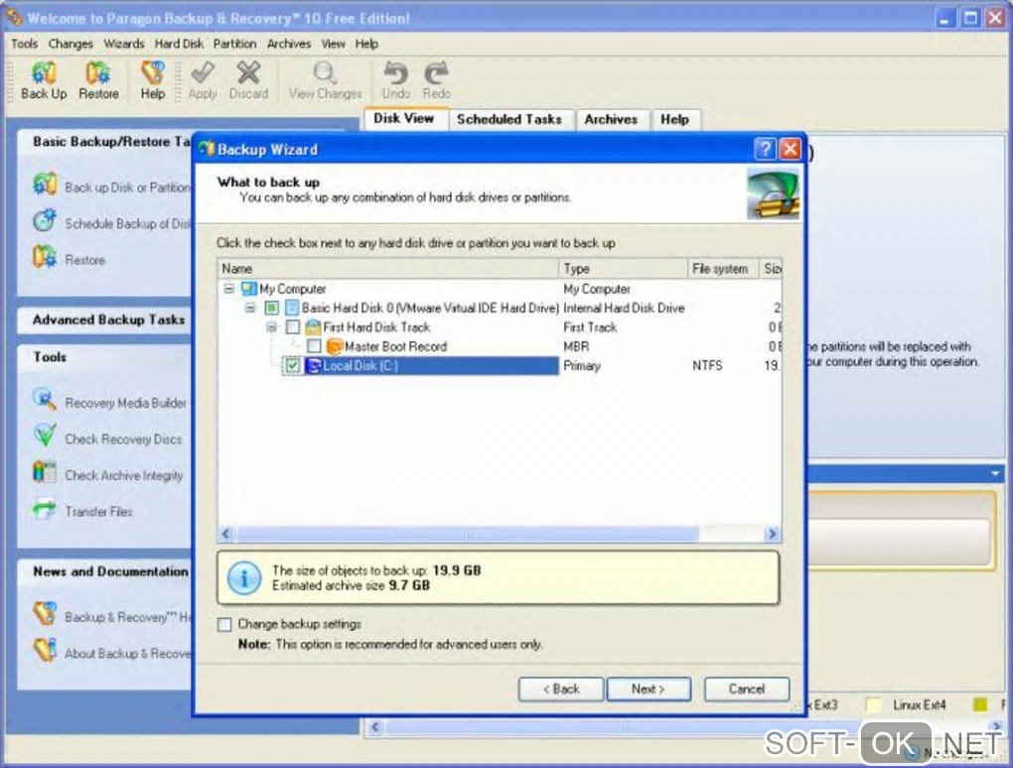
Task: Switch to the Disk View tab
Action: tap(404, 118)
